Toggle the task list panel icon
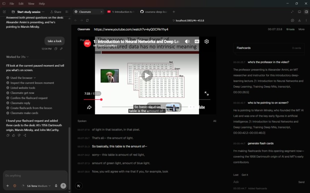Image resolution: width=310 pixels, height=193 pixels. tap(67, 12)
